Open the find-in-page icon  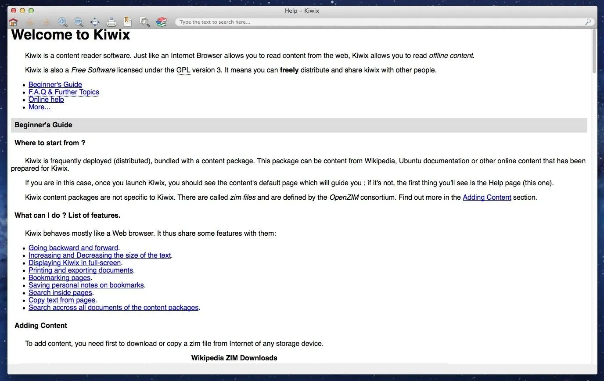coord(144,22)
